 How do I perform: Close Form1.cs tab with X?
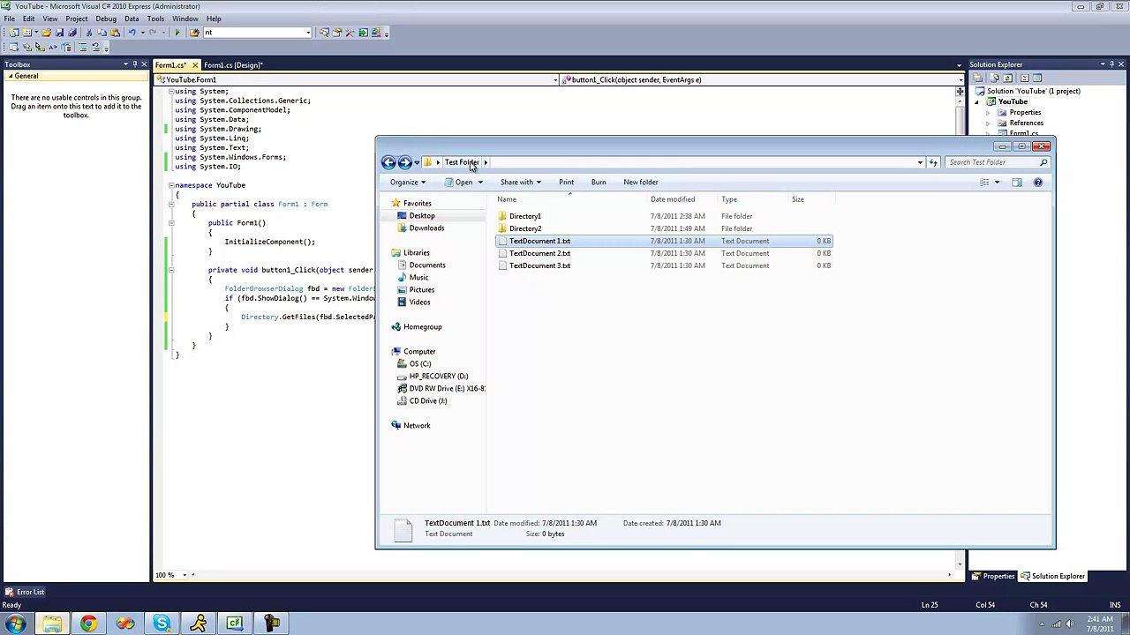click(195, 65)
